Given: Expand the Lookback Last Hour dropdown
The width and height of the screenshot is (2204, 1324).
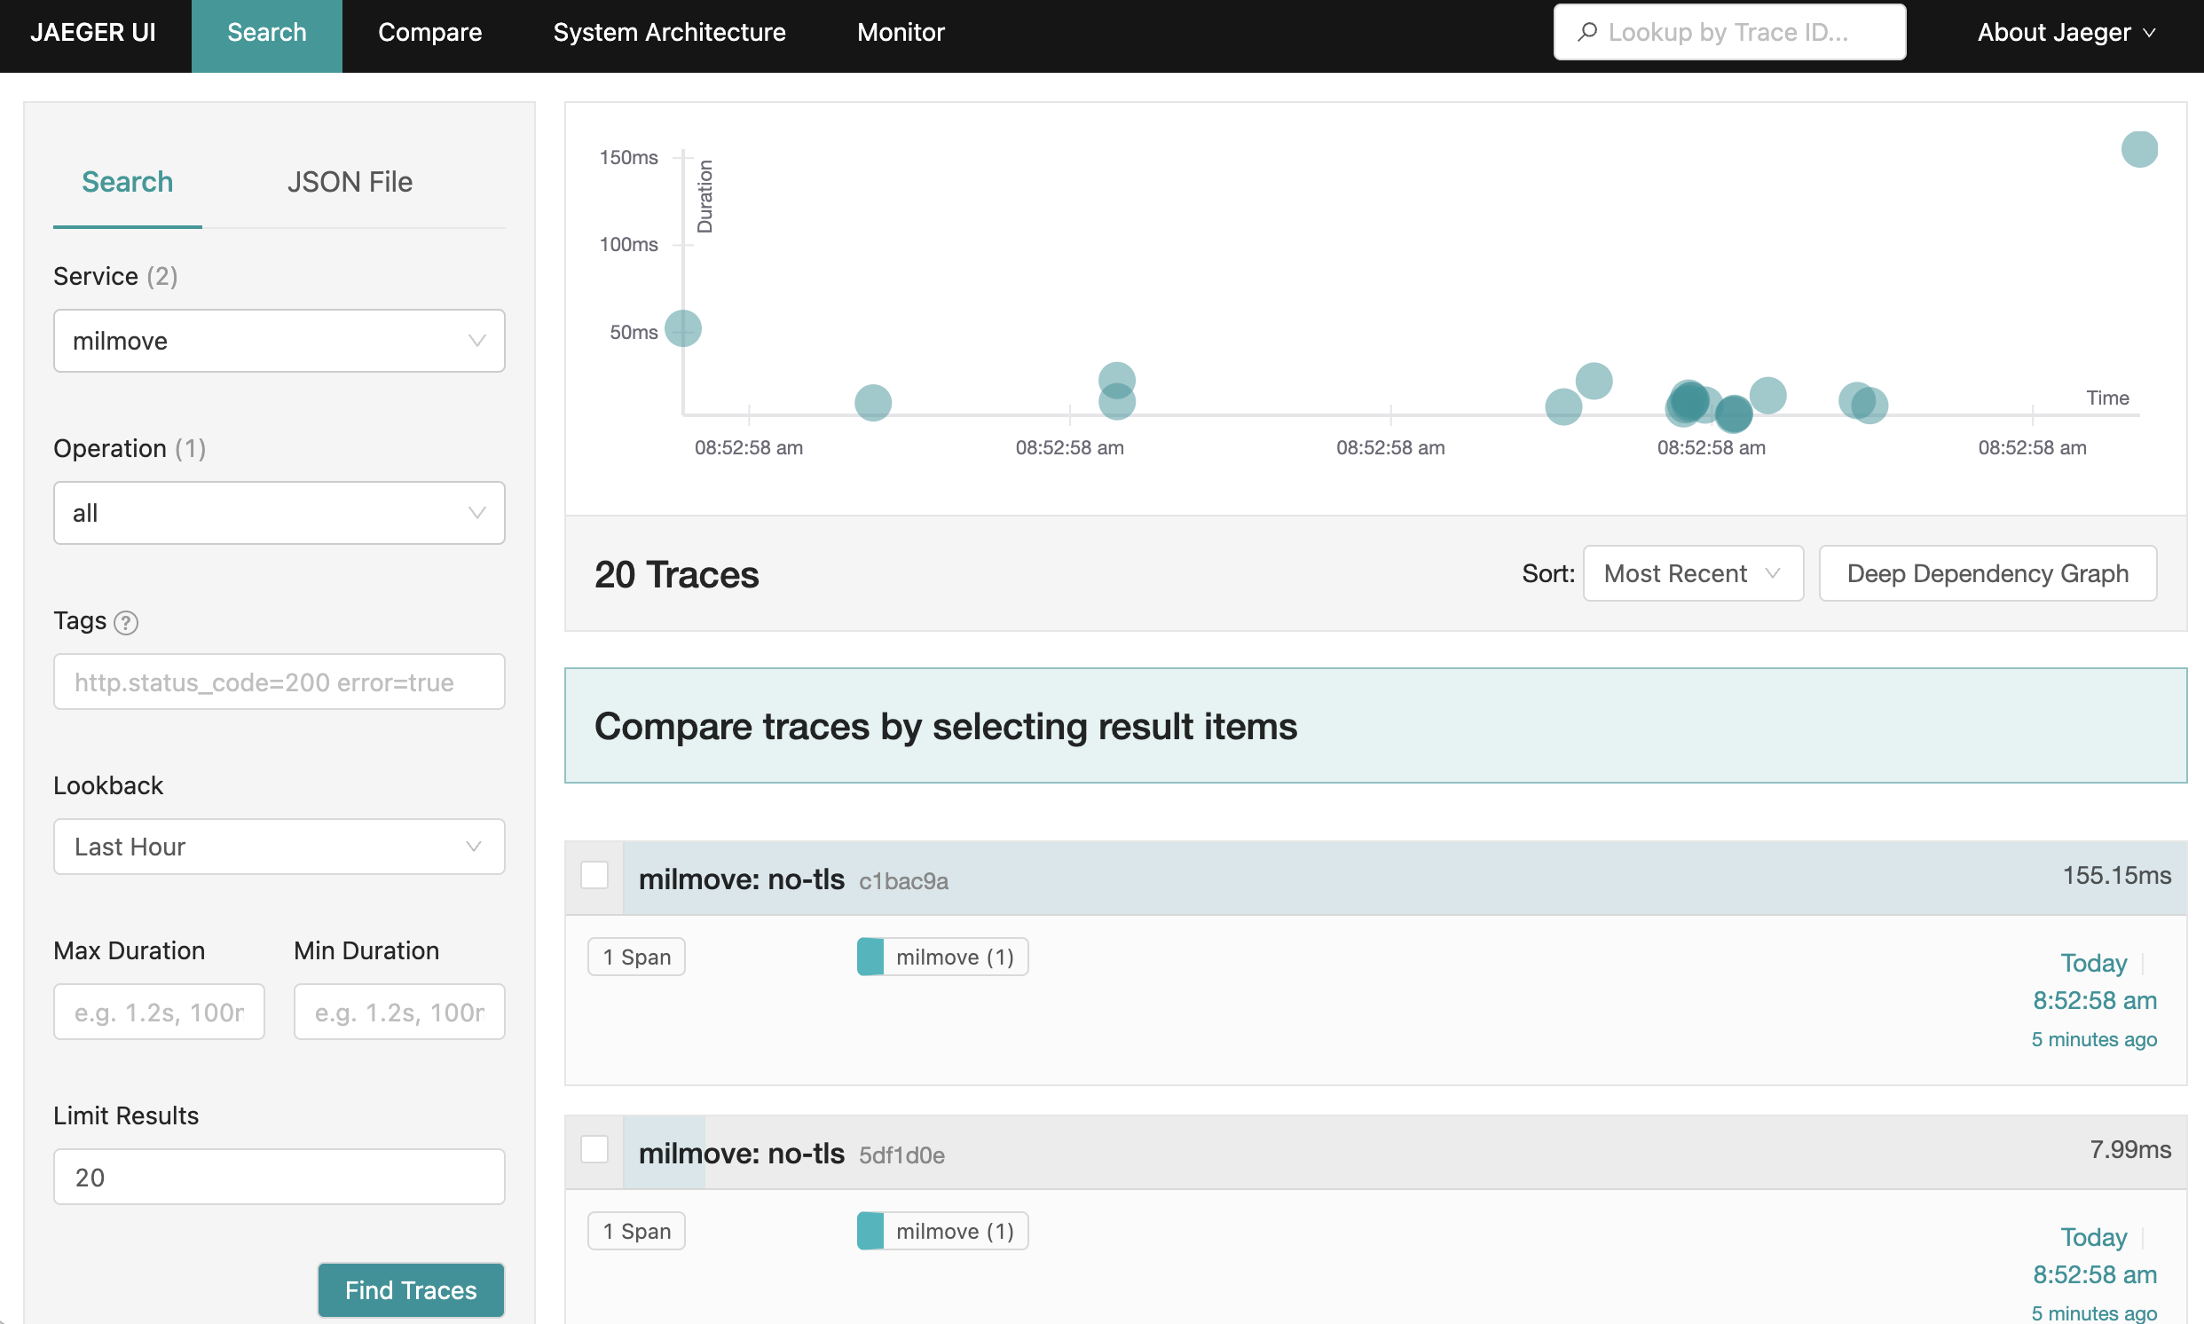Looking at the screenshot, I should 279,846.
